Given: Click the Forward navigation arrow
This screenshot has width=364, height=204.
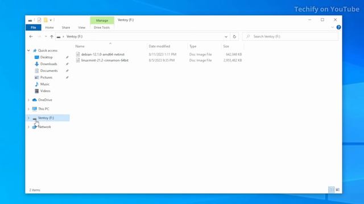Looking at the screenshot, I should (39, 36).
